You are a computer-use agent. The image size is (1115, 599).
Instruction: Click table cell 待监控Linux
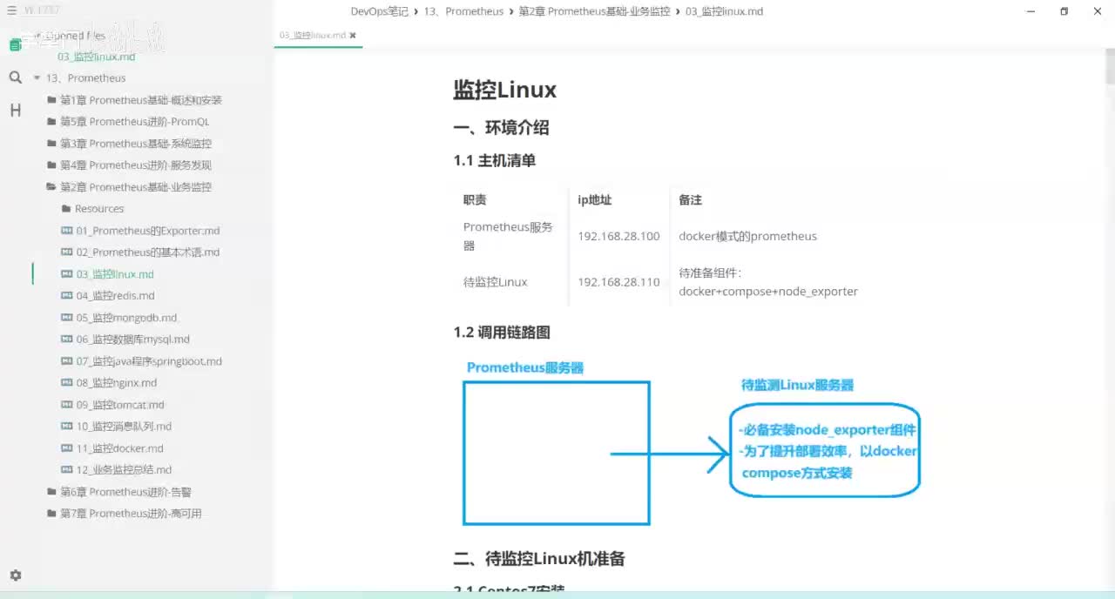pos(495,282)
